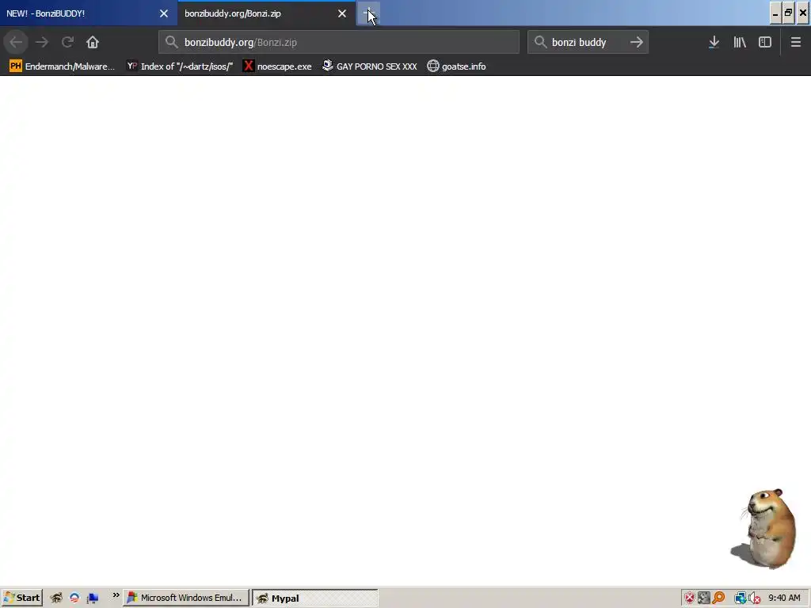Open the Downloads panel

pyautogui.click(x=714, y=43)
